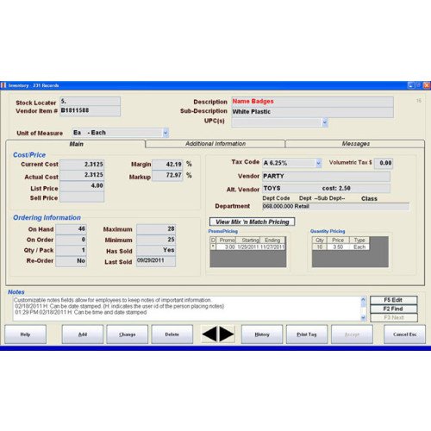Image resolution: width=431 pixels, height=431 pixels.
Task: Click the notes scrollbar up arrow
Action: pos(363,299)
